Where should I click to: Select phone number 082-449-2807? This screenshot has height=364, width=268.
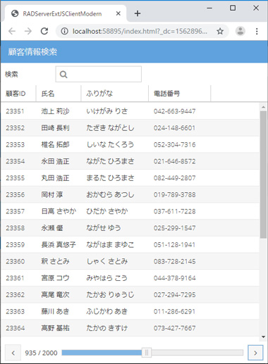point(174,177)
